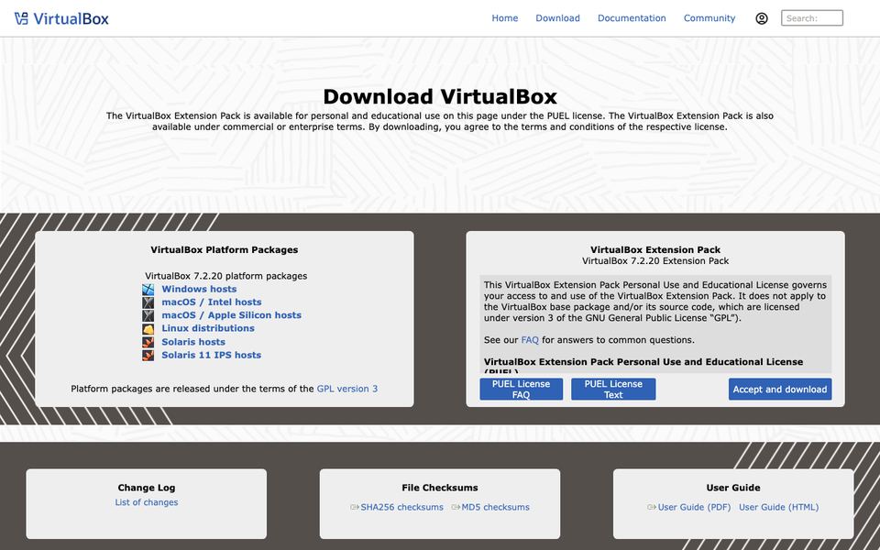The image size is (880, 550).
Task: Click the external-link icon beside User Guide (PDF)
Action: click(x=652, y=507)
